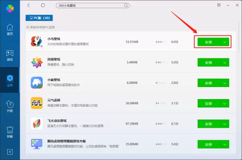
Task: Install 腾讯桌面整理魔镜壁纸专版
Action: (209, 144)
